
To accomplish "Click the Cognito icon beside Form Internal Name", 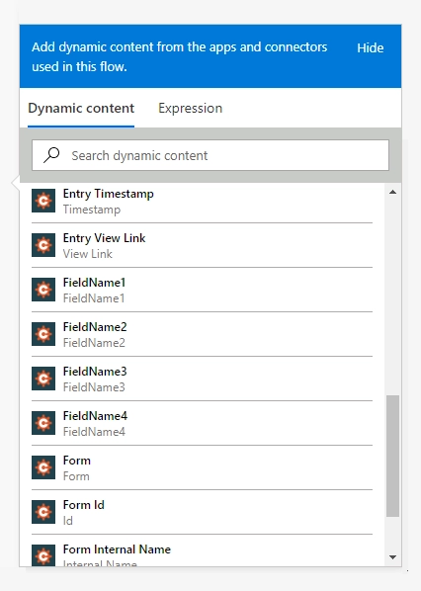I will tap(43, 555).
